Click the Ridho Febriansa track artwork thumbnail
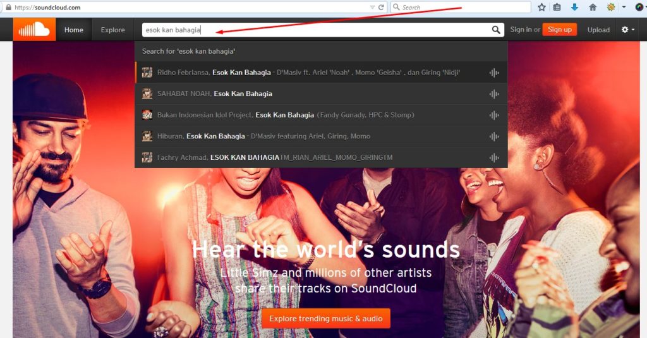 (x=147, y=73)
